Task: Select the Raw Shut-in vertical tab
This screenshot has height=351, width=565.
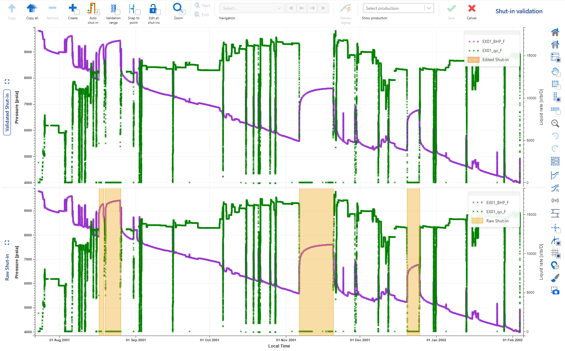Action: [x=7, y=267]
